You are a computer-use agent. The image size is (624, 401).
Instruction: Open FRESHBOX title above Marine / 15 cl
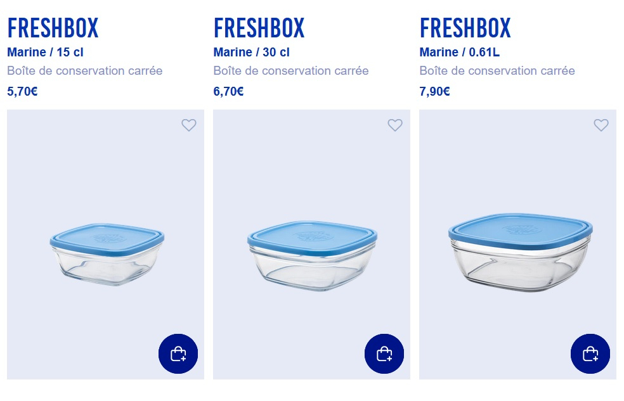tap(53, 29)
